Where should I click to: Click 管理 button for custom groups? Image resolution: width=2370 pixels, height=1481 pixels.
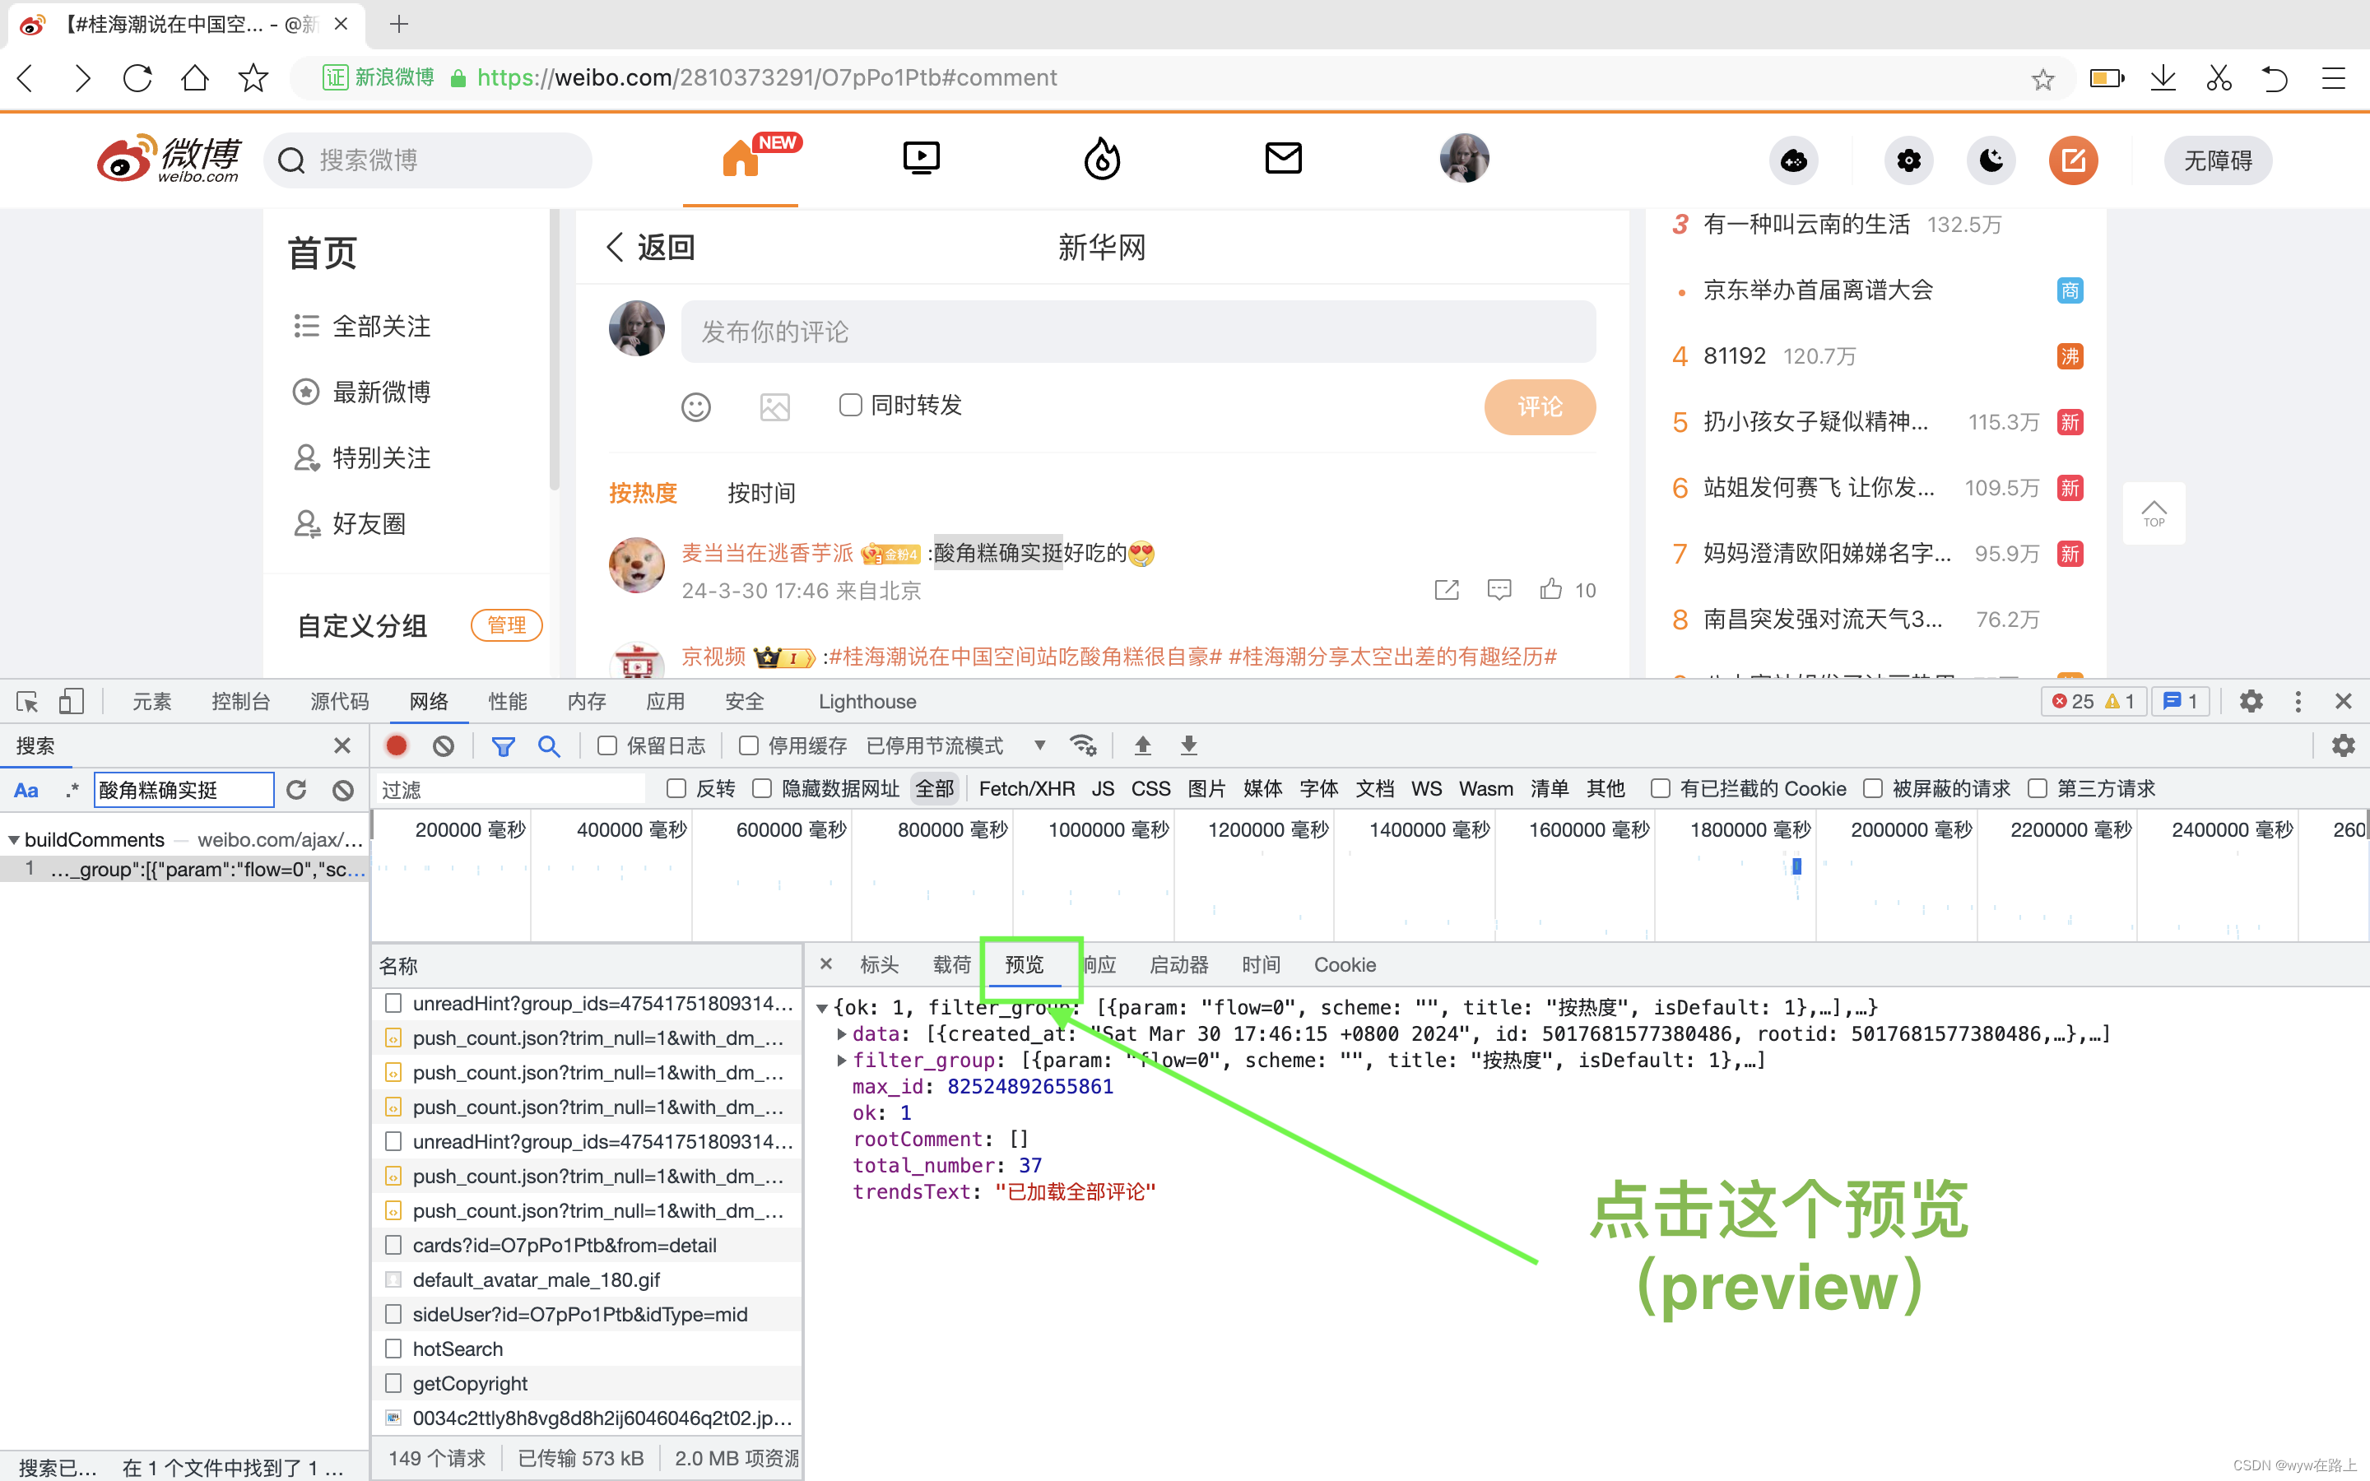506,625
